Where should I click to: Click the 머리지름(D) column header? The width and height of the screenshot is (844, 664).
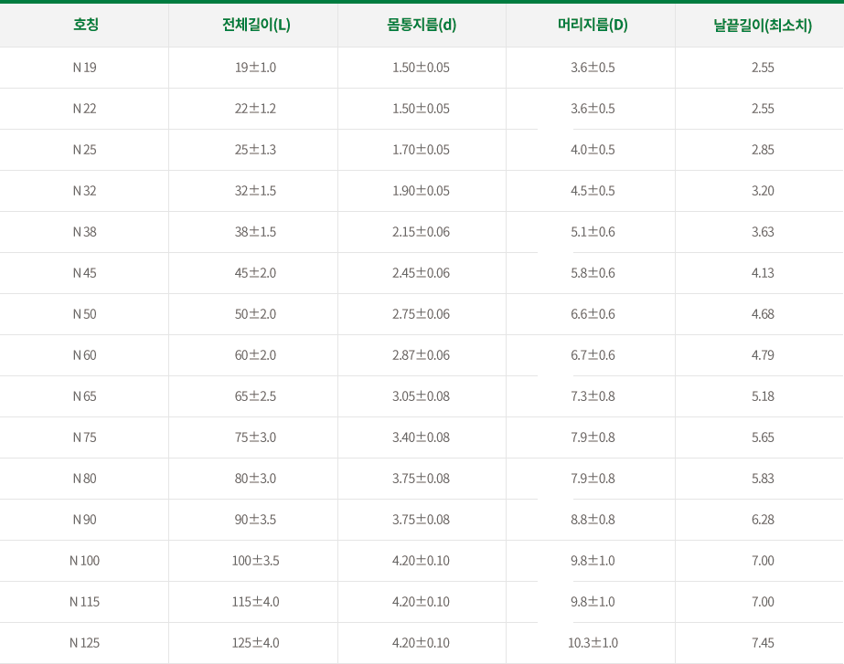(593, 25)
